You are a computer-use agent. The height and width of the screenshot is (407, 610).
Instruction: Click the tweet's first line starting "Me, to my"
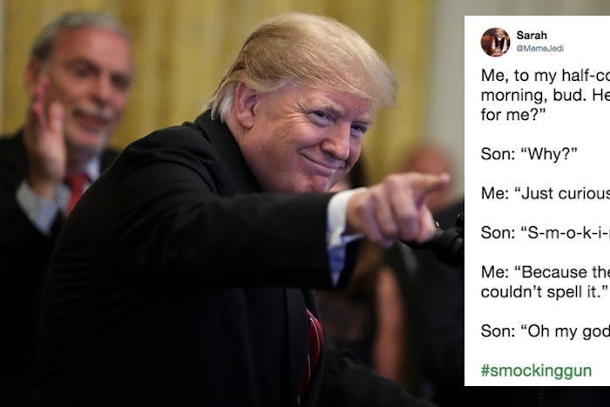(x=545, y=76)
